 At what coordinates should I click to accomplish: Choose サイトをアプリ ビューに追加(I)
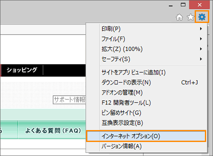(x=146, y=72)
